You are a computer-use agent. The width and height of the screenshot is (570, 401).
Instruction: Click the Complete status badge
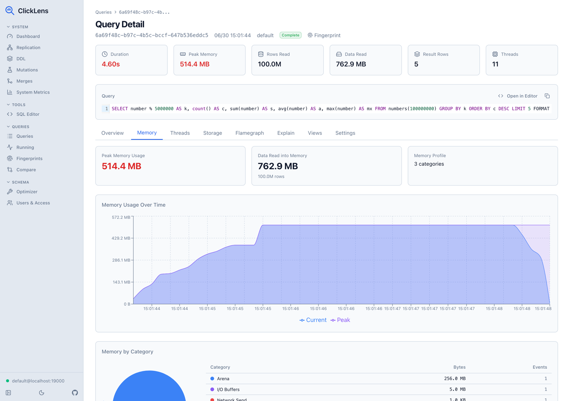(x=291, y=35)
